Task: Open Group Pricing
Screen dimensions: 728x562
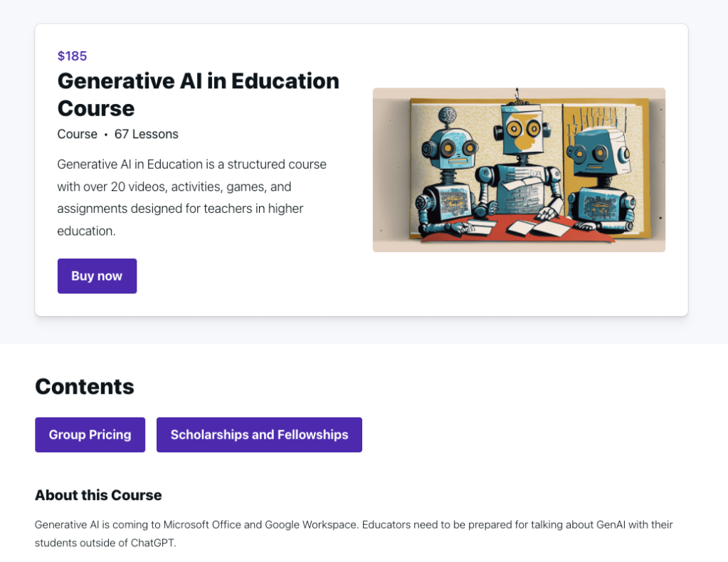Action: point(90,434)
